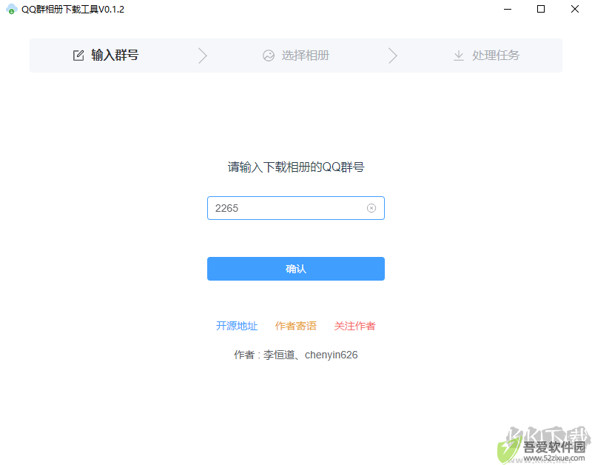Open the 作者寄语 link
Viewport: 592px width, 465px height.
point(295,326)
